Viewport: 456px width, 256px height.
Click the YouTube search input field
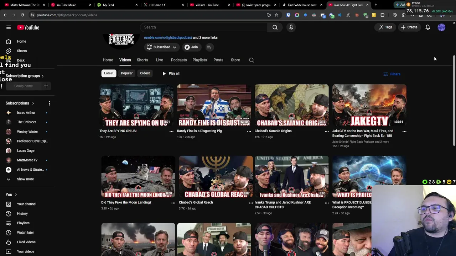coord(204,27)
